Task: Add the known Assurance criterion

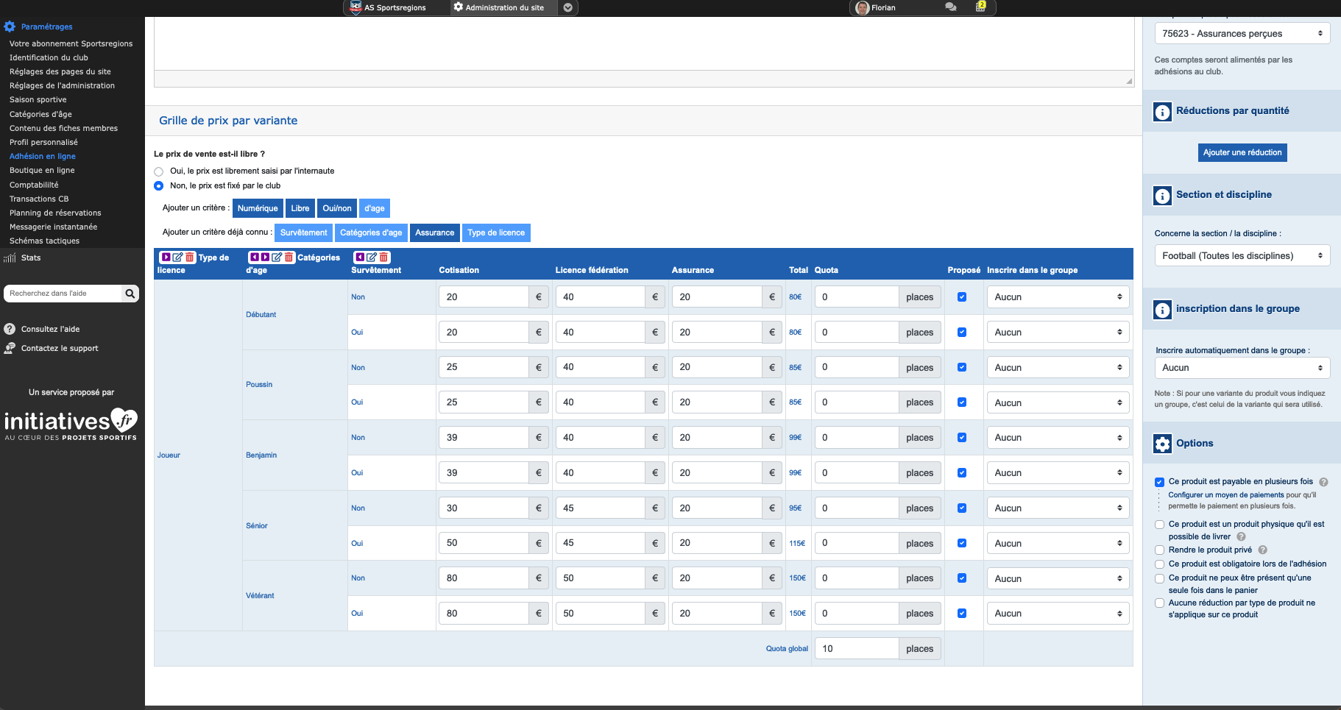Action: [x=434, y=232]
